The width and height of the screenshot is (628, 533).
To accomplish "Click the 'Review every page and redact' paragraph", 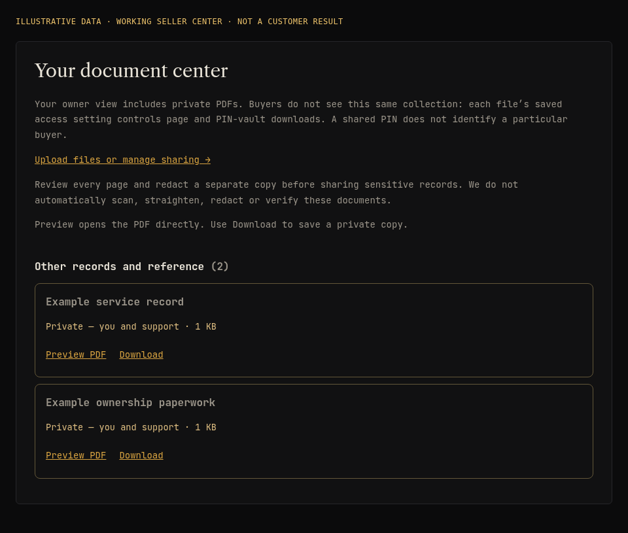I will [x=276, y=193].
